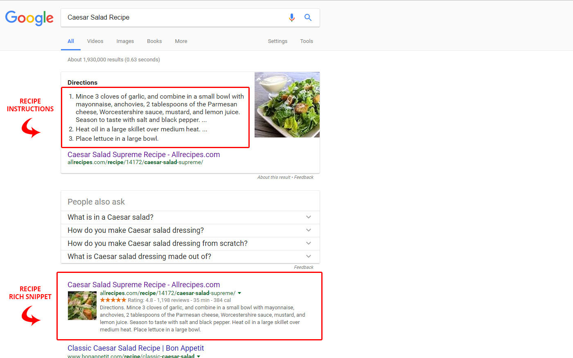This screenshot has height=358, width=573.
Task: Open Classic Caesar Salad Recipe Bon Appetit link
Action: coord(135,348)
